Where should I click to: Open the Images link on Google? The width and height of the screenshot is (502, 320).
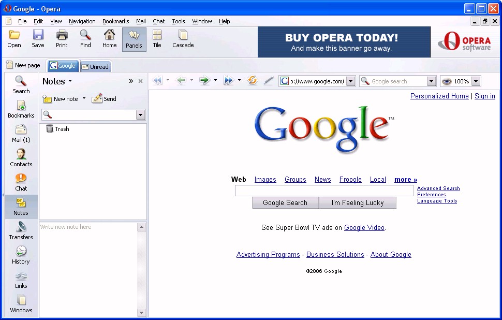point(265,180)
